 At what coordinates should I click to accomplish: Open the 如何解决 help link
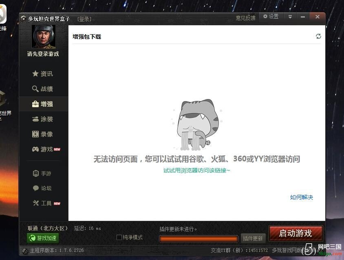coord(302,197)
